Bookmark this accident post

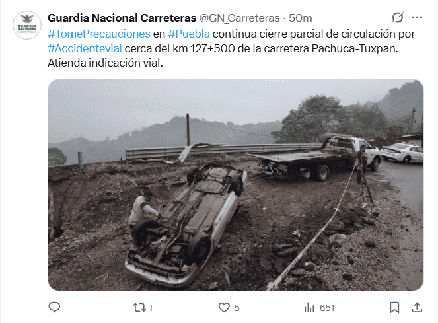tap(394, 308)
